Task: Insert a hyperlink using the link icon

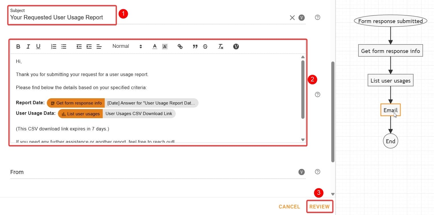Action: (180, 46)
